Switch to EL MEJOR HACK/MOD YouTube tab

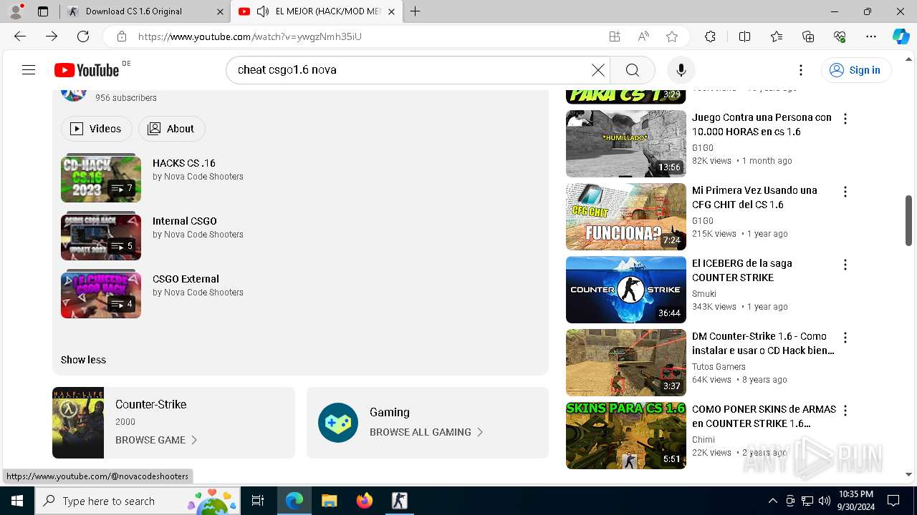coord(318,11)
